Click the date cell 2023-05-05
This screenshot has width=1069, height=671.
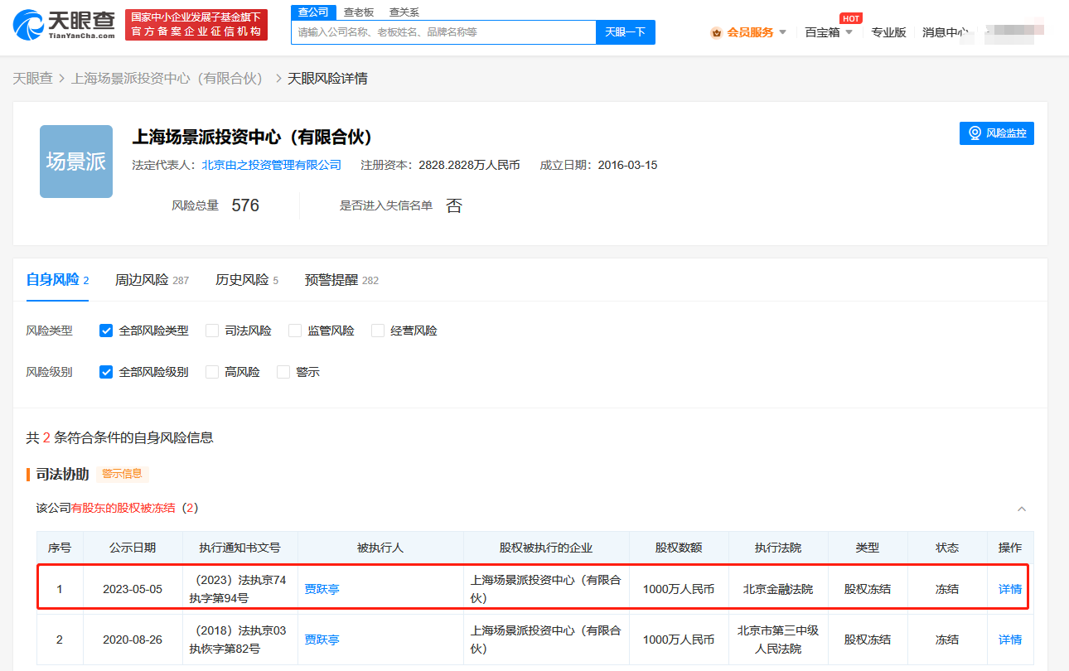[x=133, y=589]
